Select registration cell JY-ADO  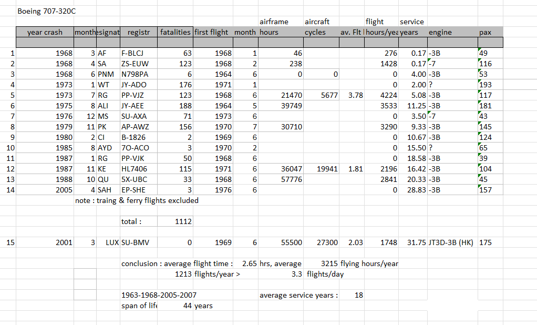pos(139,85)
